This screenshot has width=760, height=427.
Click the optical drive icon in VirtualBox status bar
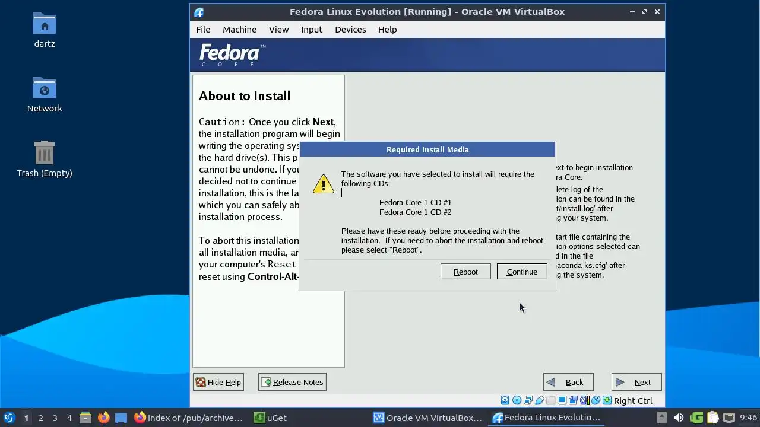[x=517, y=400]
